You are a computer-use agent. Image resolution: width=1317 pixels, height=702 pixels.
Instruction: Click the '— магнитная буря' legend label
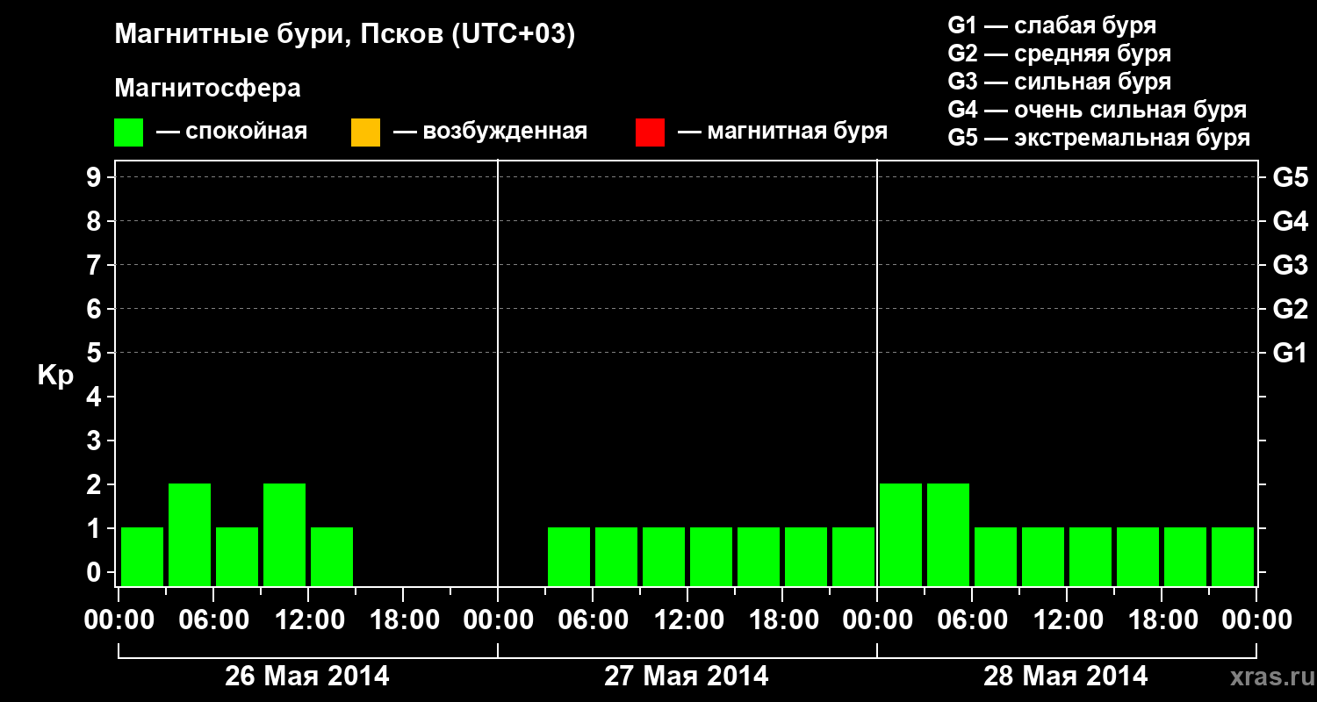click(x=783, y=132)
